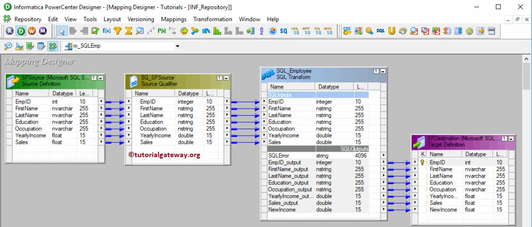
Task: Click the Expression f(x) transformation icon
Action: (x=107, y=31)
